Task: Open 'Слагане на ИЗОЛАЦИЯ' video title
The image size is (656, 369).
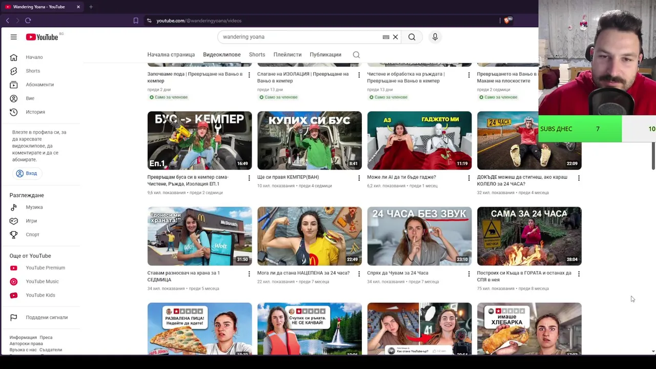Action: pyautogui.click(x=303, y=77)
